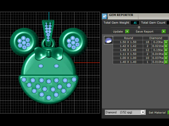Click green arrow for 1.50 X 1.50 row
Image resolution: width=169 pixels, height=126 pixels.
(x=166, y=42)
